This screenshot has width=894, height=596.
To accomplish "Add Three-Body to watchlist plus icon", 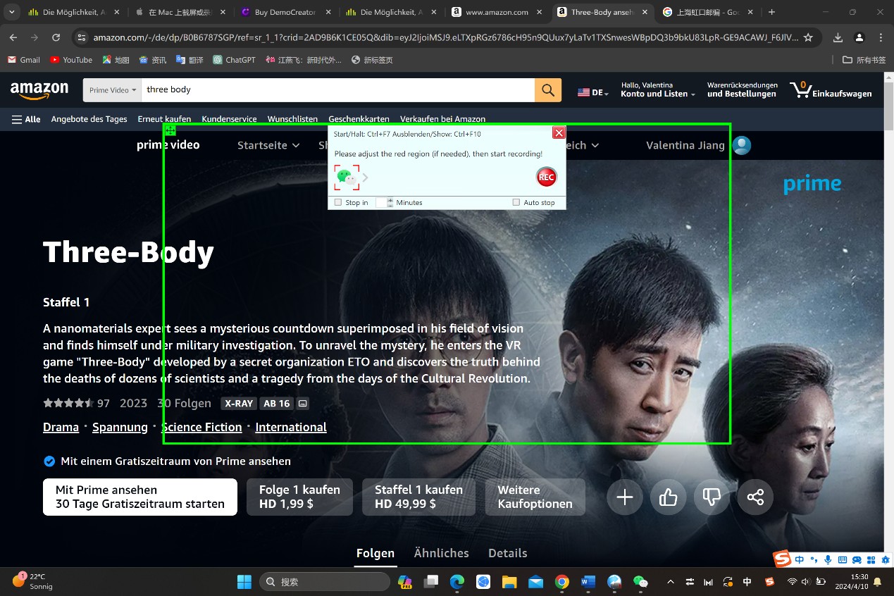I will click(x=624, y=497).
